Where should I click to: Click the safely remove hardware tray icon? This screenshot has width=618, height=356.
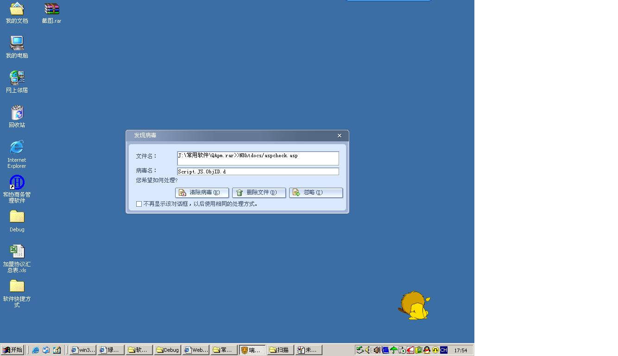360,350
